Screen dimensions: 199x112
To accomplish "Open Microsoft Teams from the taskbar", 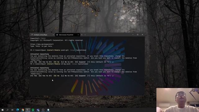I will coord(38,110).
